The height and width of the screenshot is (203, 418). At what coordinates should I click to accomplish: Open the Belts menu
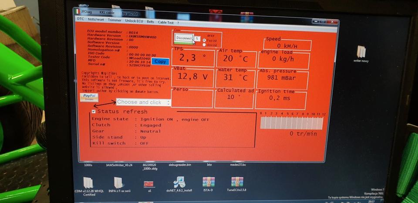150,22
